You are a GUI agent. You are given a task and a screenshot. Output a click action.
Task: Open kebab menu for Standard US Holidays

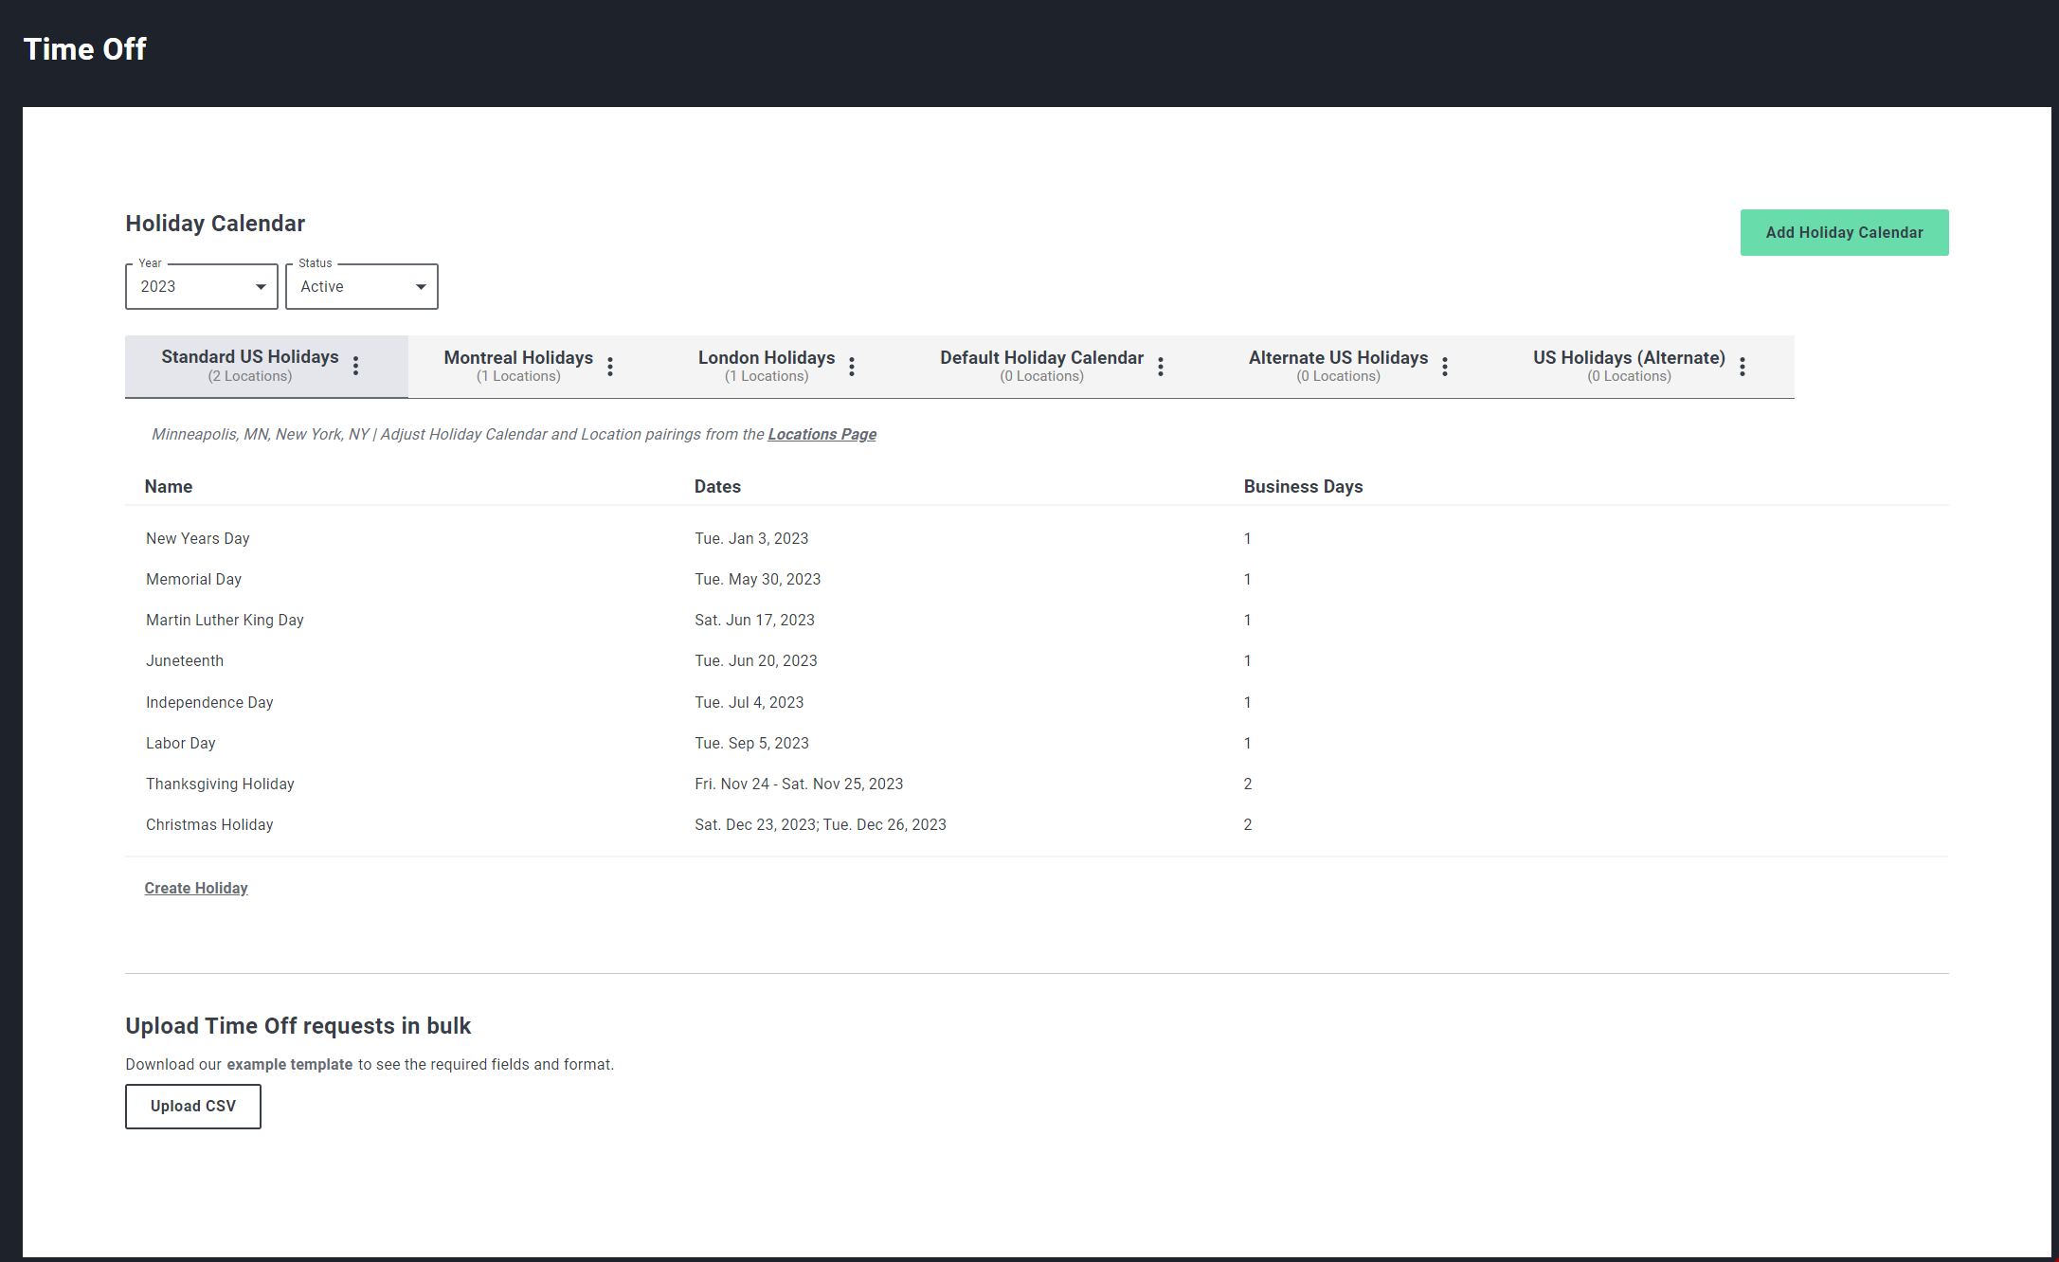pyautogui.click(x=356, y=366)
